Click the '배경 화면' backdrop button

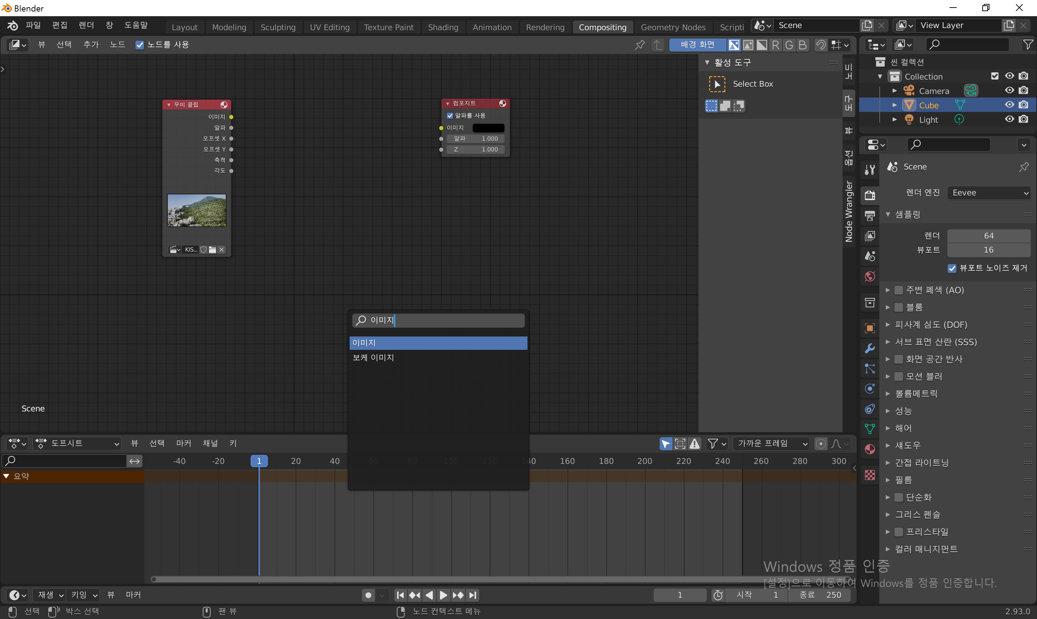697,45
